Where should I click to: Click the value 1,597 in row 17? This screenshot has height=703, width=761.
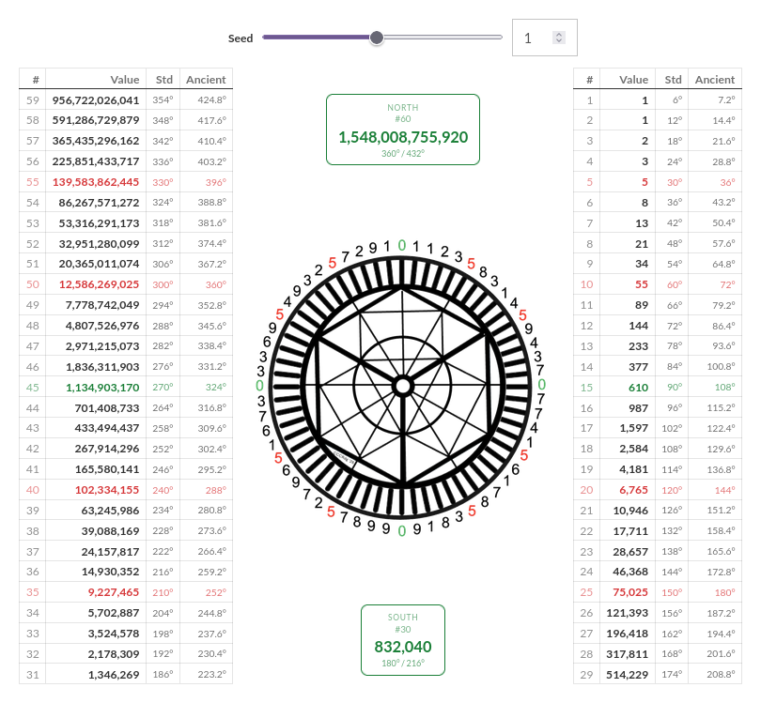coord(634,429)
